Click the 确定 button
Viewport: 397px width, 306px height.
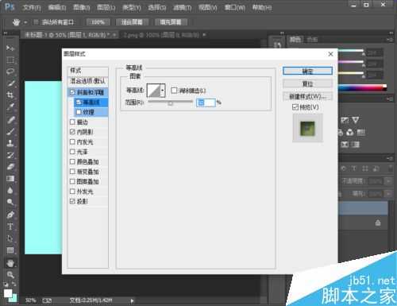point(307,71)
